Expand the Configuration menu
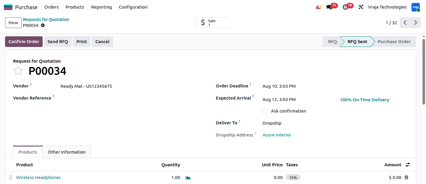This screenshot has height=184, width=426. [133, 7]
